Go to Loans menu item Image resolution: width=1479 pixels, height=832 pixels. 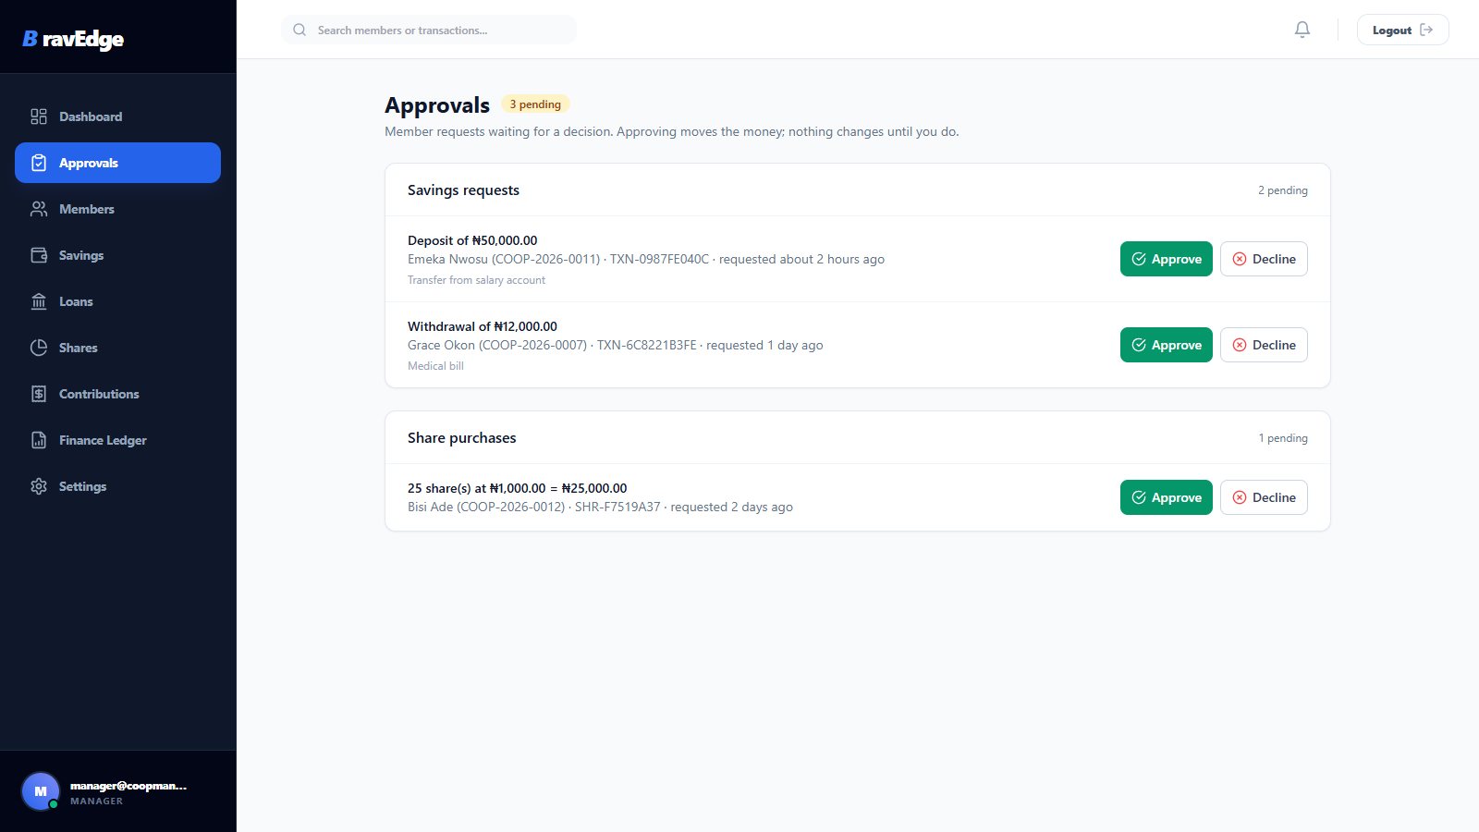coord(117,301)
